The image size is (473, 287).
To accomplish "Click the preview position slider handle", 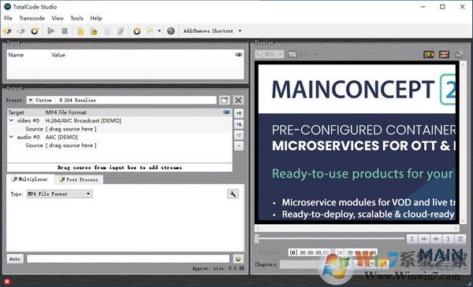I will point(257,238).
